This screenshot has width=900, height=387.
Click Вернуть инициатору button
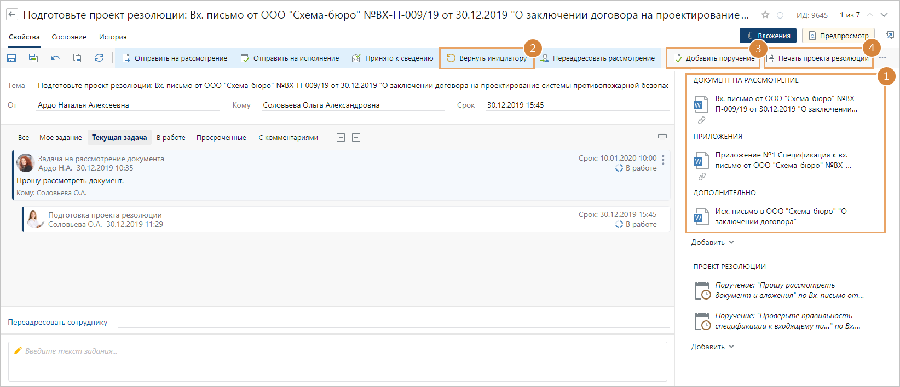pyautogui.click(x=486, y=58)
